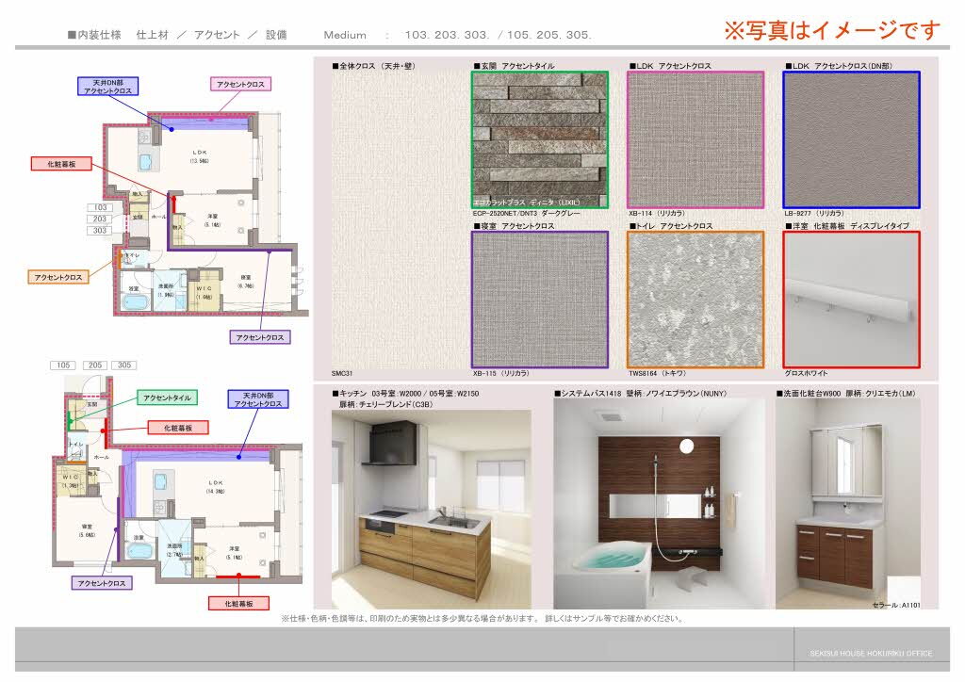Click the room number box 103
Viewport: 965px width, 682px height.
coord(100,208)
